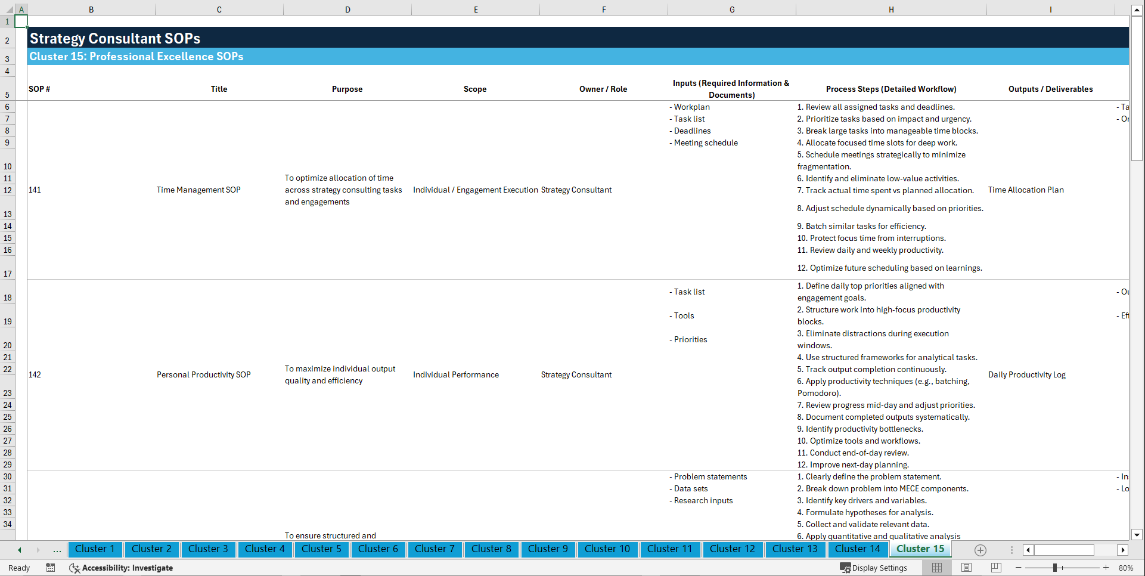The height and width of the screenshot is (576, 1145).
Task: Click the Zoom In plus icon
Action: click(x=1106, y=568)
